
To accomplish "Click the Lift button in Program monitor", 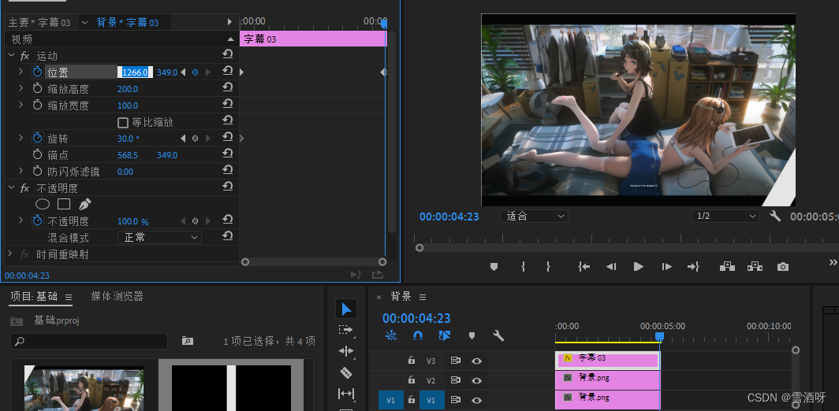I will click(x=727, y=266).
